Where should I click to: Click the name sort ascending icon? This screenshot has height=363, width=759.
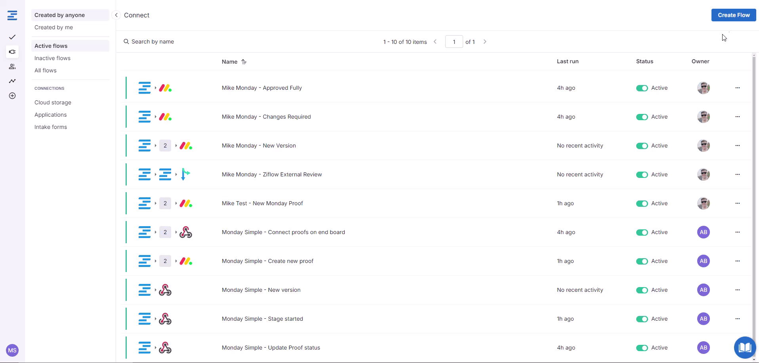[x=244, y=62]
